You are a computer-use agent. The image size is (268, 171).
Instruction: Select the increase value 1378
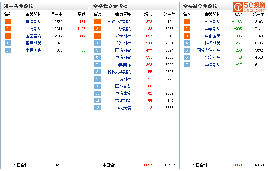coord(148,22)
